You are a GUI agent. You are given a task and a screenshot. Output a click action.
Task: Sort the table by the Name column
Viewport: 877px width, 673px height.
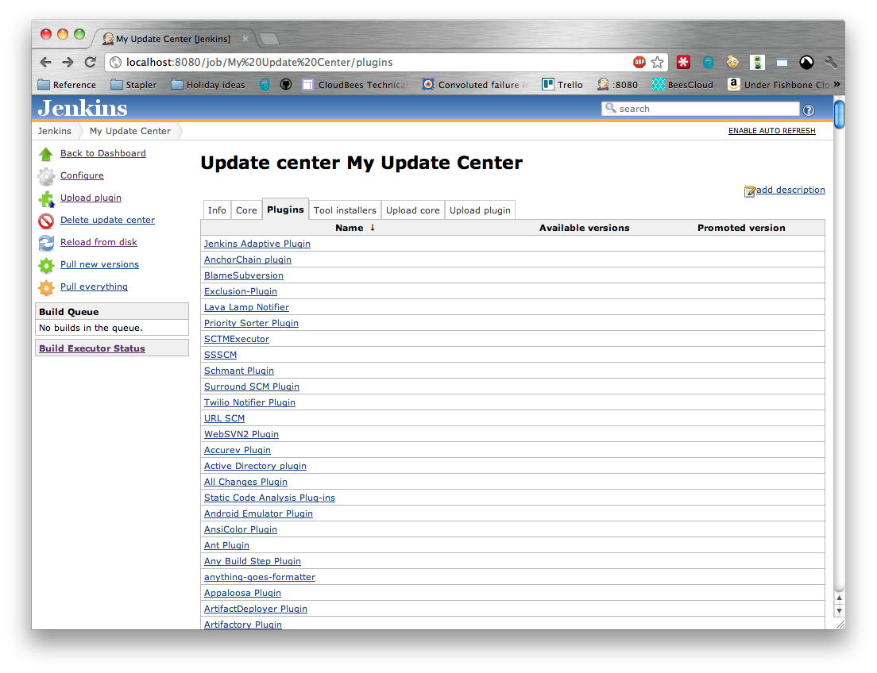pos(355,228)
